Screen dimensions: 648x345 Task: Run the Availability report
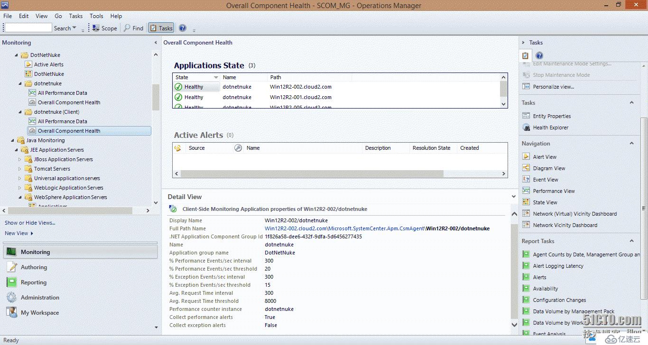tap(545, 289)
